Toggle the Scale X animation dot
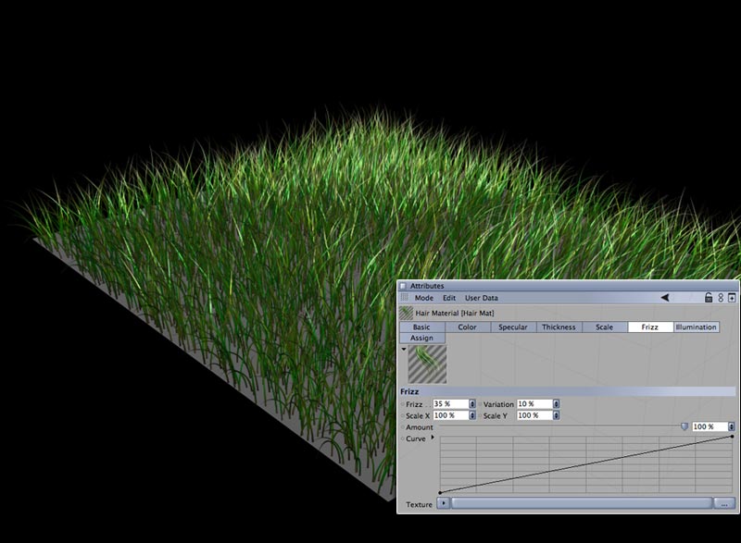Image resolution: width=741 pixels, height=543 pixels. tap(402, 415)
